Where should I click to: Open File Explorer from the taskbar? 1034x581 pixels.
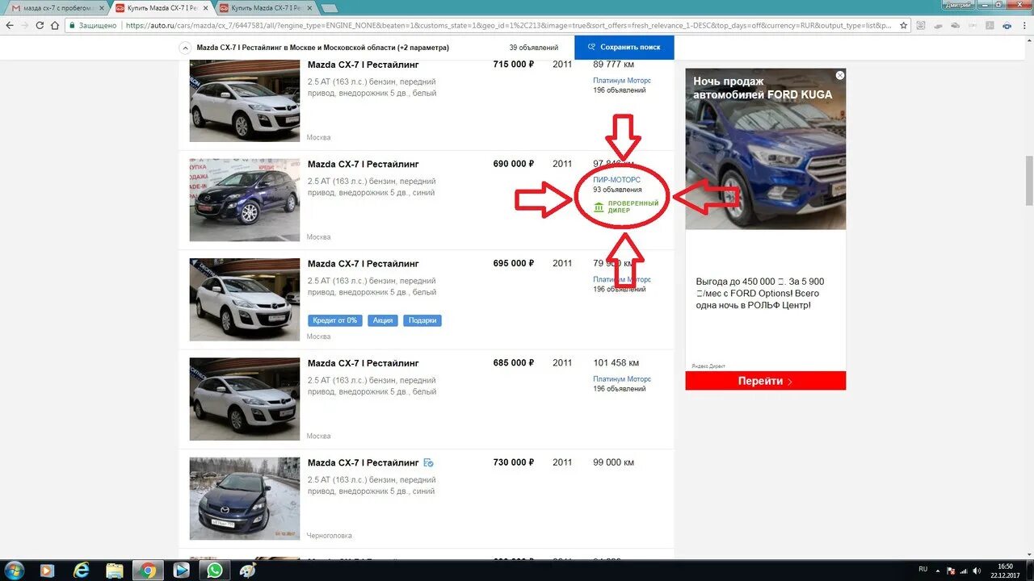114,571
